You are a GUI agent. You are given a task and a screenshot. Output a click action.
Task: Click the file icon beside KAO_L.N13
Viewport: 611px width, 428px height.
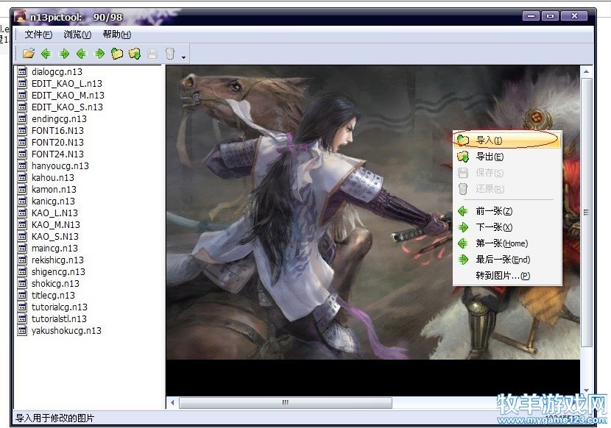click(x=23, y=213)
